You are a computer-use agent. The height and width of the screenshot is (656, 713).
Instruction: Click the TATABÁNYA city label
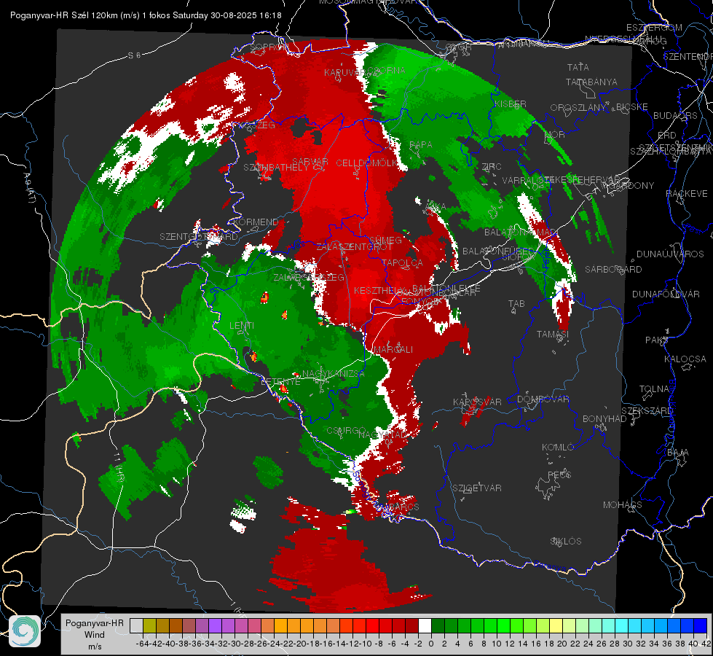coord(591,82)
